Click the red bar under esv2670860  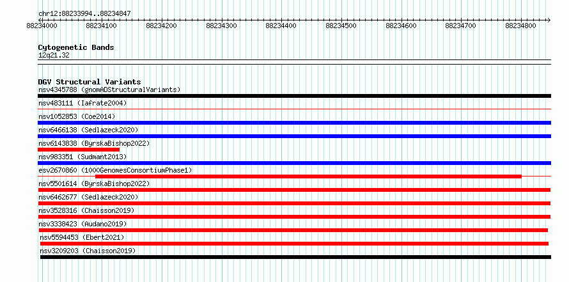(x=308, y=176)
